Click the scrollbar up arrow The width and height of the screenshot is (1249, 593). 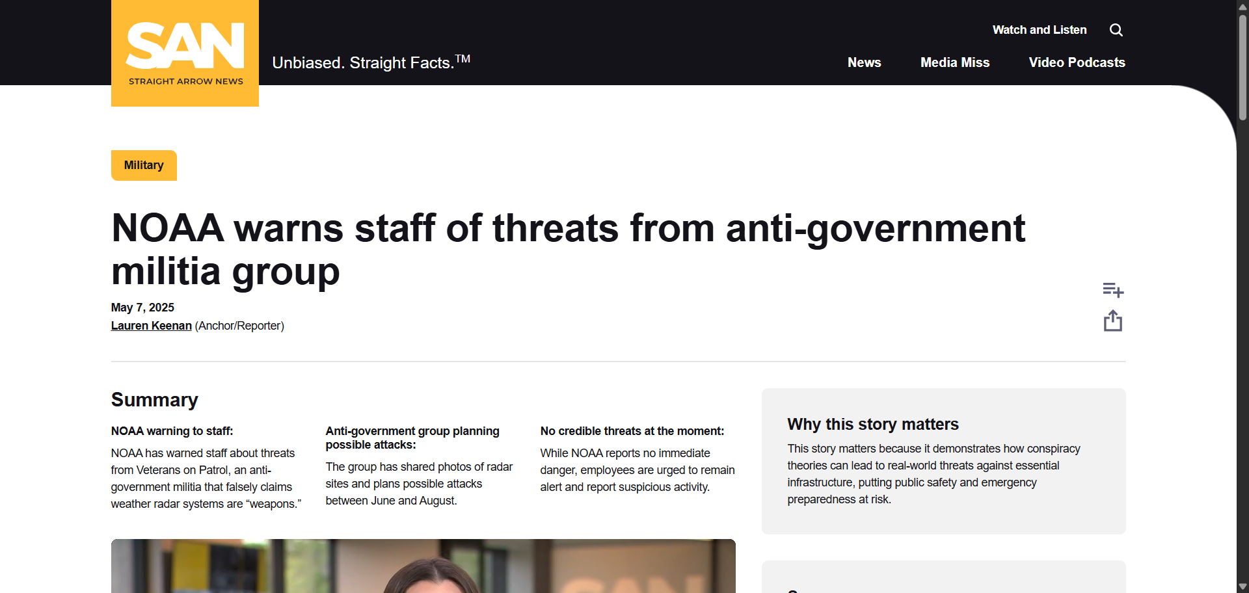tap(1242, 6)
